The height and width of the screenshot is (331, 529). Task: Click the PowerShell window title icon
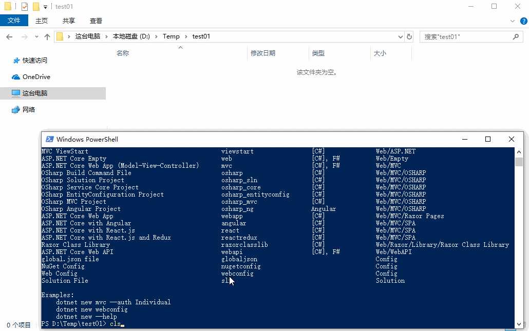click(x=50, y=139)
